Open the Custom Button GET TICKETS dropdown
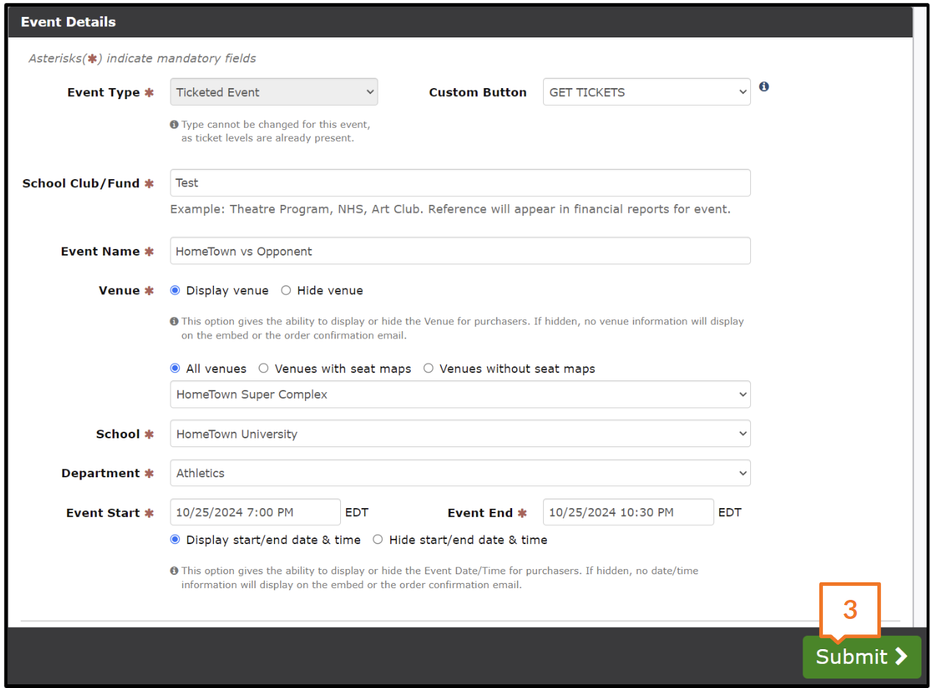 pos(646,93)
